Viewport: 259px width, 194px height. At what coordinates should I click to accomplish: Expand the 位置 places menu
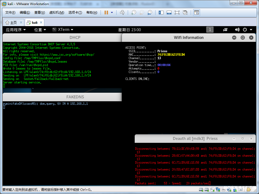(40, 30)
